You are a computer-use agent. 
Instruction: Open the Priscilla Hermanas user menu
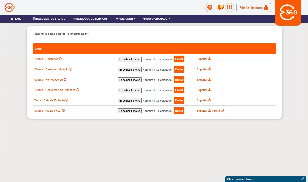pyautogui.click(x=253, y=7)
